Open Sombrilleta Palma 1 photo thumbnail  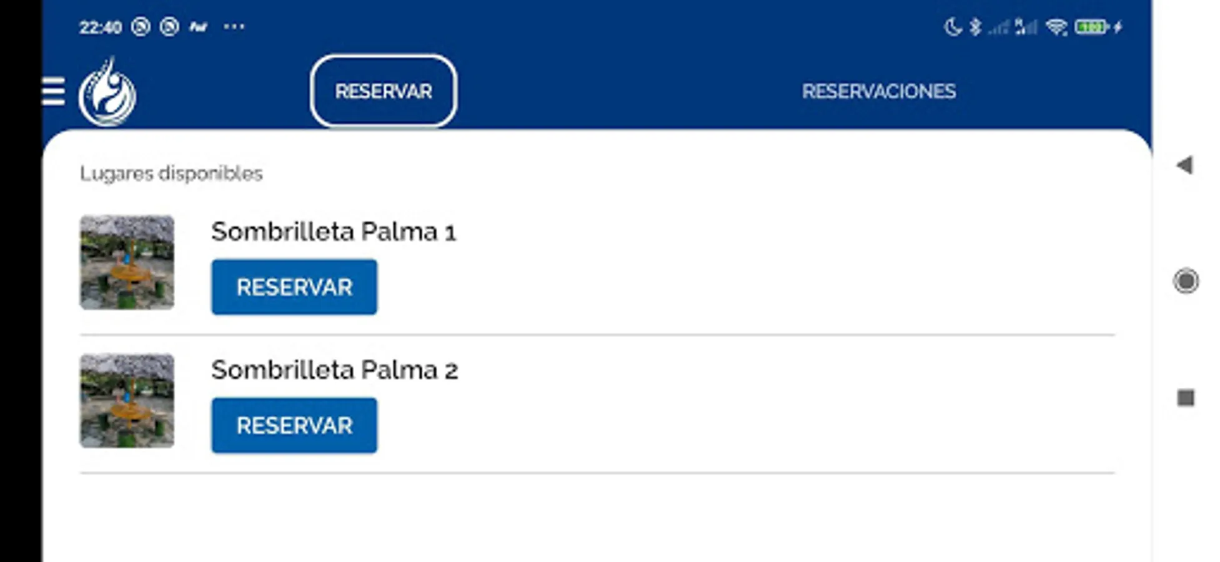(127, 262)
